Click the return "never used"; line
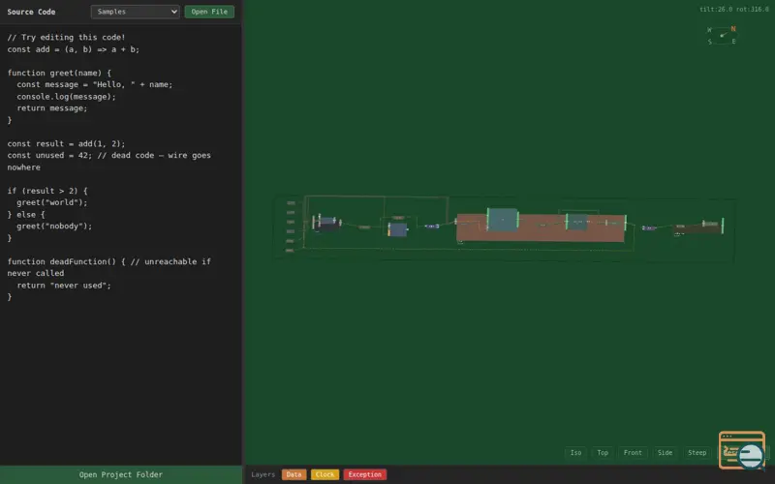Image resolution: width=775 pixels, height=484 pixels. [x=64, y=285]
